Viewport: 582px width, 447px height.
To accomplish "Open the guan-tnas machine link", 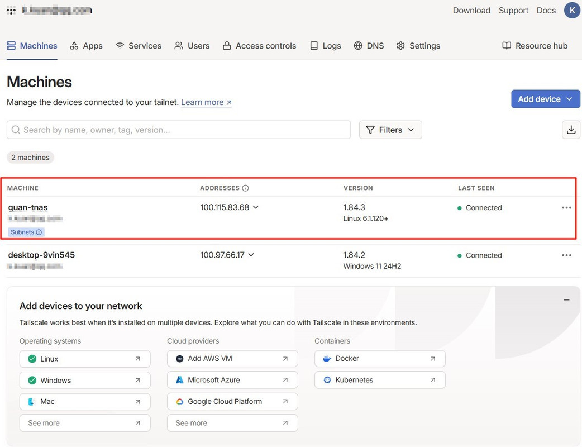I will 28,207.
